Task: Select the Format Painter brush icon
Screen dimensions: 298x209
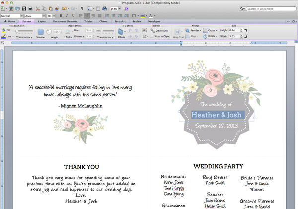Action: click(57, 9)
